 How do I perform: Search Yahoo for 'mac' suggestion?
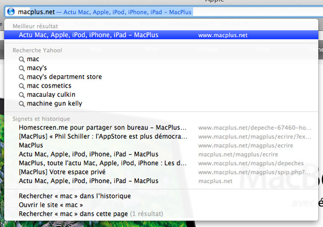coord(161,59)
